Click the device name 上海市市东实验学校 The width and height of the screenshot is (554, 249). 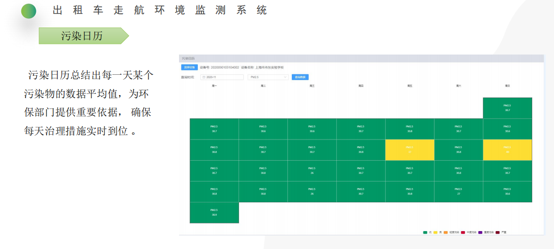click(269, 67)
